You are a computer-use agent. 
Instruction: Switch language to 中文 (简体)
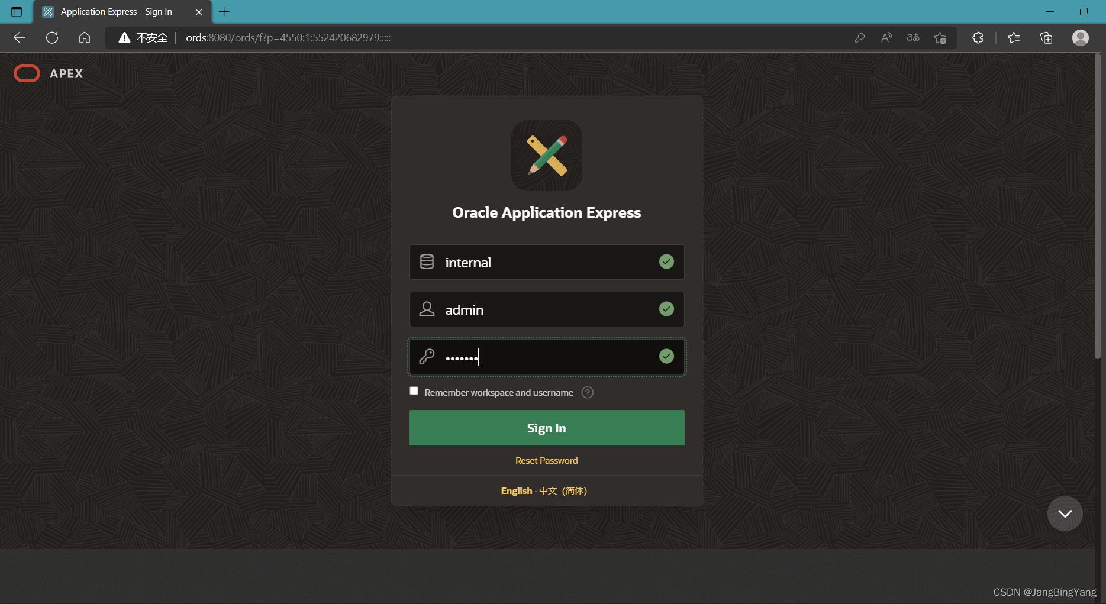(563, 491)
